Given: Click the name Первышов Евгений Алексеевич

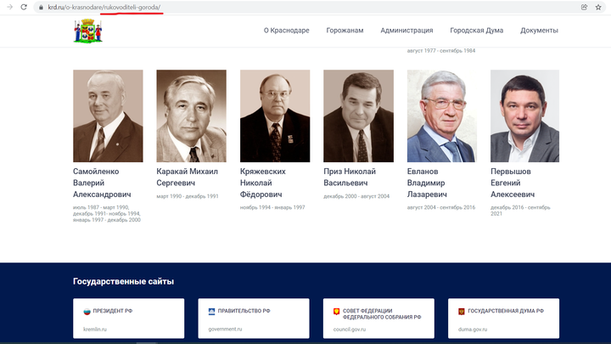Looking at the screenshot, I should click(x=513, y=183).
